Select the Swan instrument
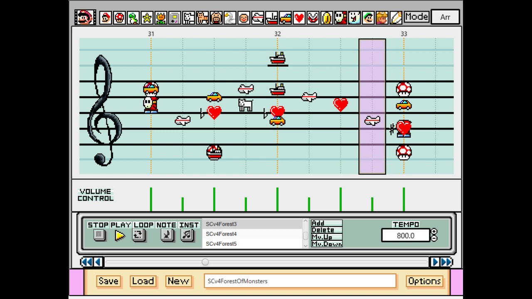Screen dimensions: 532x299 tap(230, 17)
